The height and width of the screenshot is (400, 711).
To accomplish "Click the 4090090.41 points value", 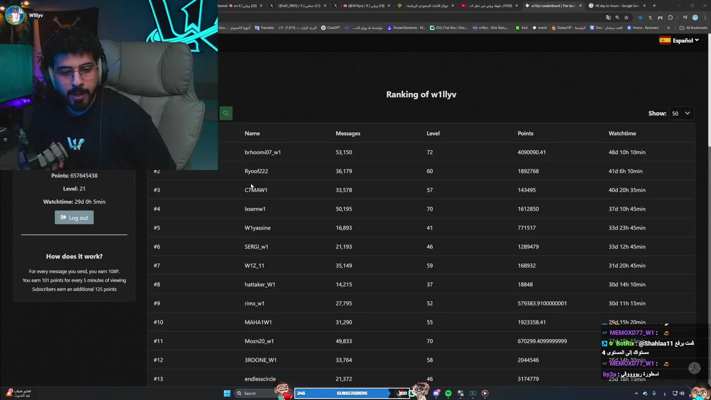I will pos(531,152).
